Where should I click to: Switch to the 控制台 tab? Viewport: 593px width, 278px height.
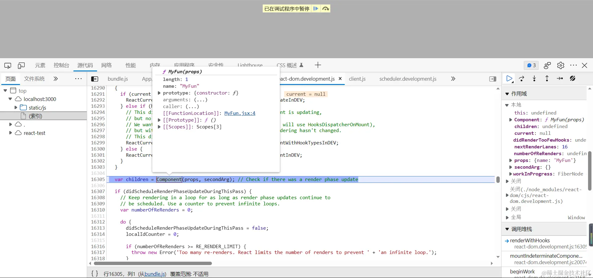pyautogui.click(x=61, y=65)
